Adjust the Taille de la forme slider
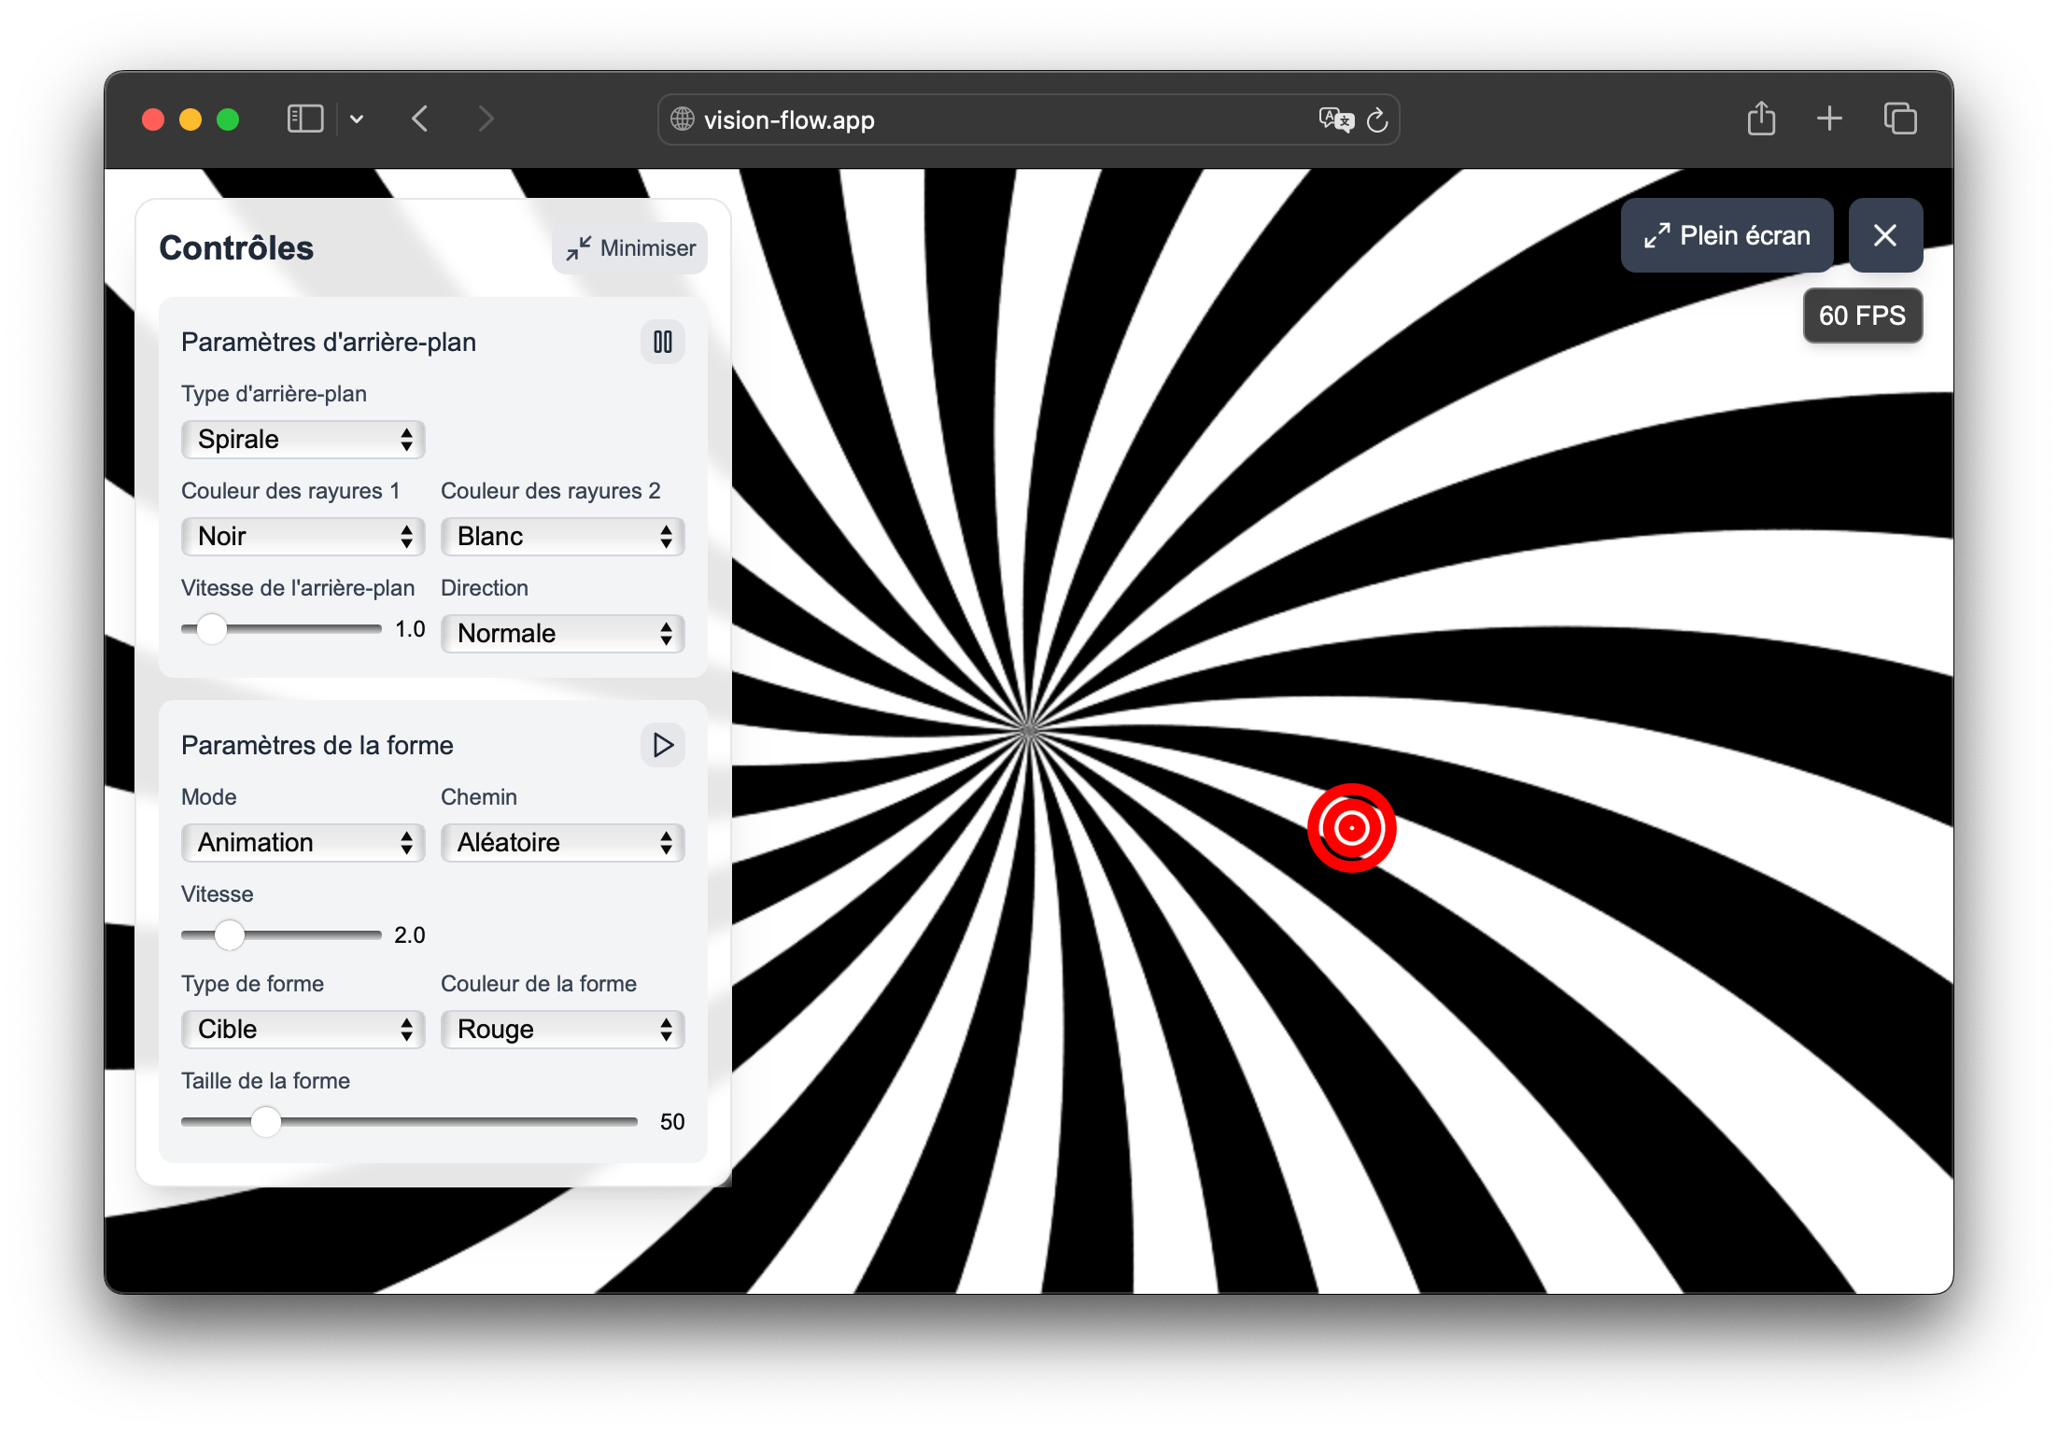Image resolution: width=2058 pixels, height=1432 pixels. 266,1121
